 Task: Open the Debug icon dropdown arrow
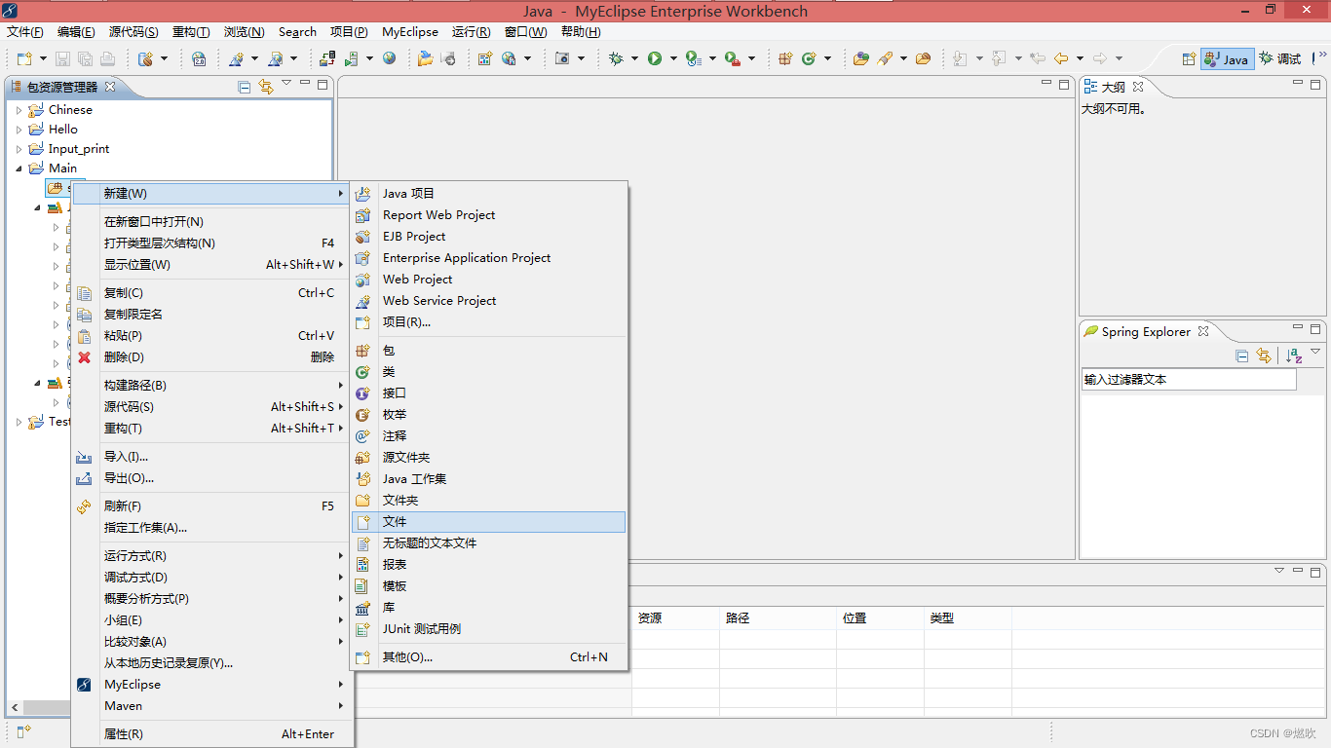click(634, 58)
